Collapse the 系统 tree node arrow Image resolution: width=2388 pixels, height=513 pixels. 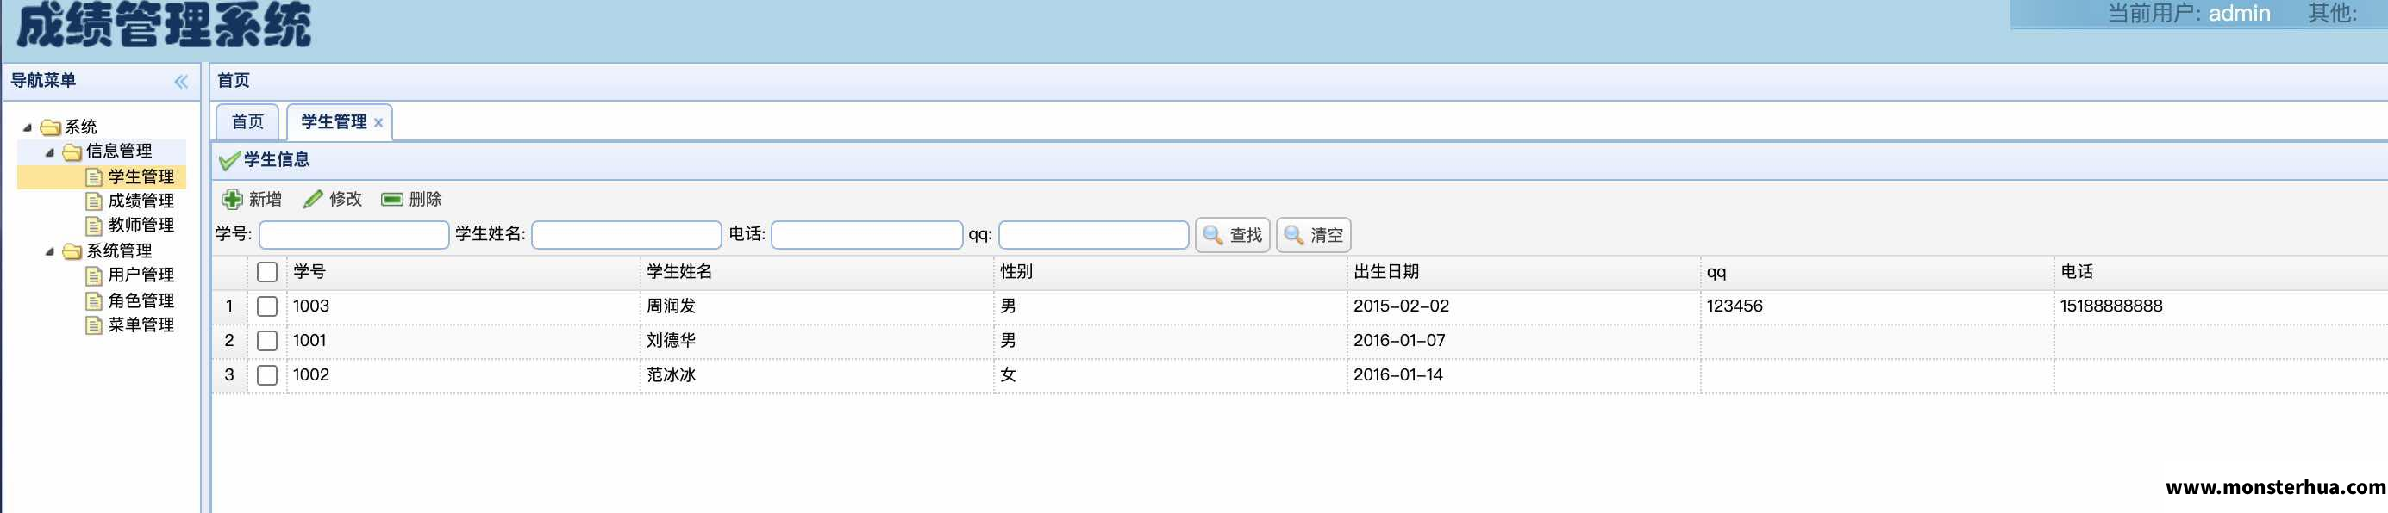tap(28, 127)
